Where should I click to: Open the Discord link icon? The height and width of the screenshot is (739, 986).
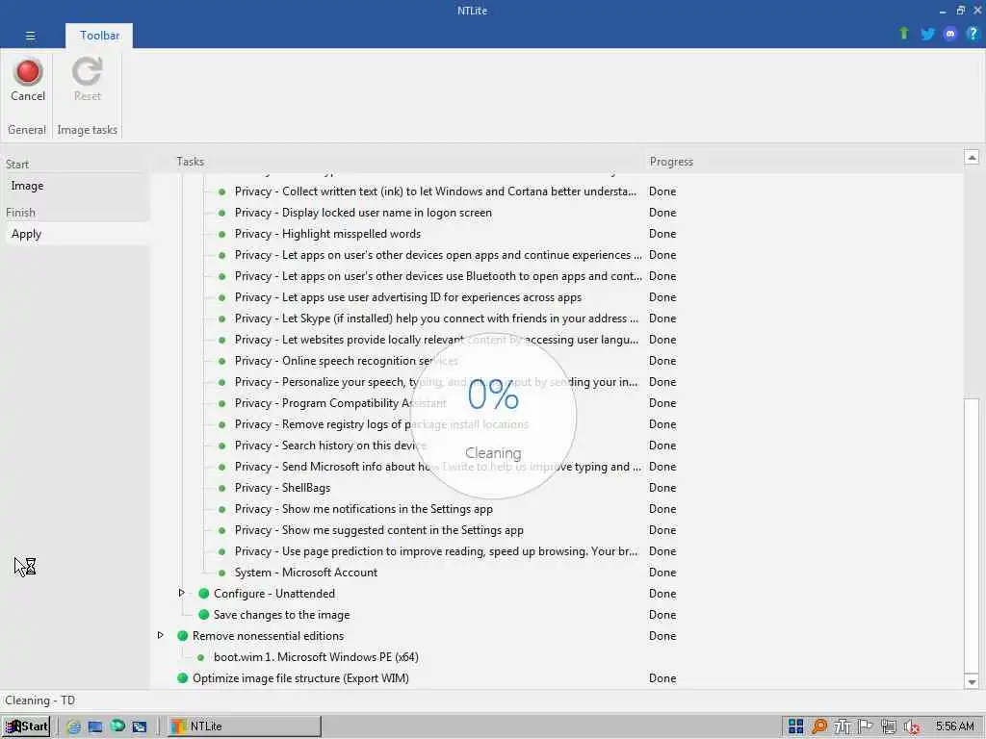950,34
